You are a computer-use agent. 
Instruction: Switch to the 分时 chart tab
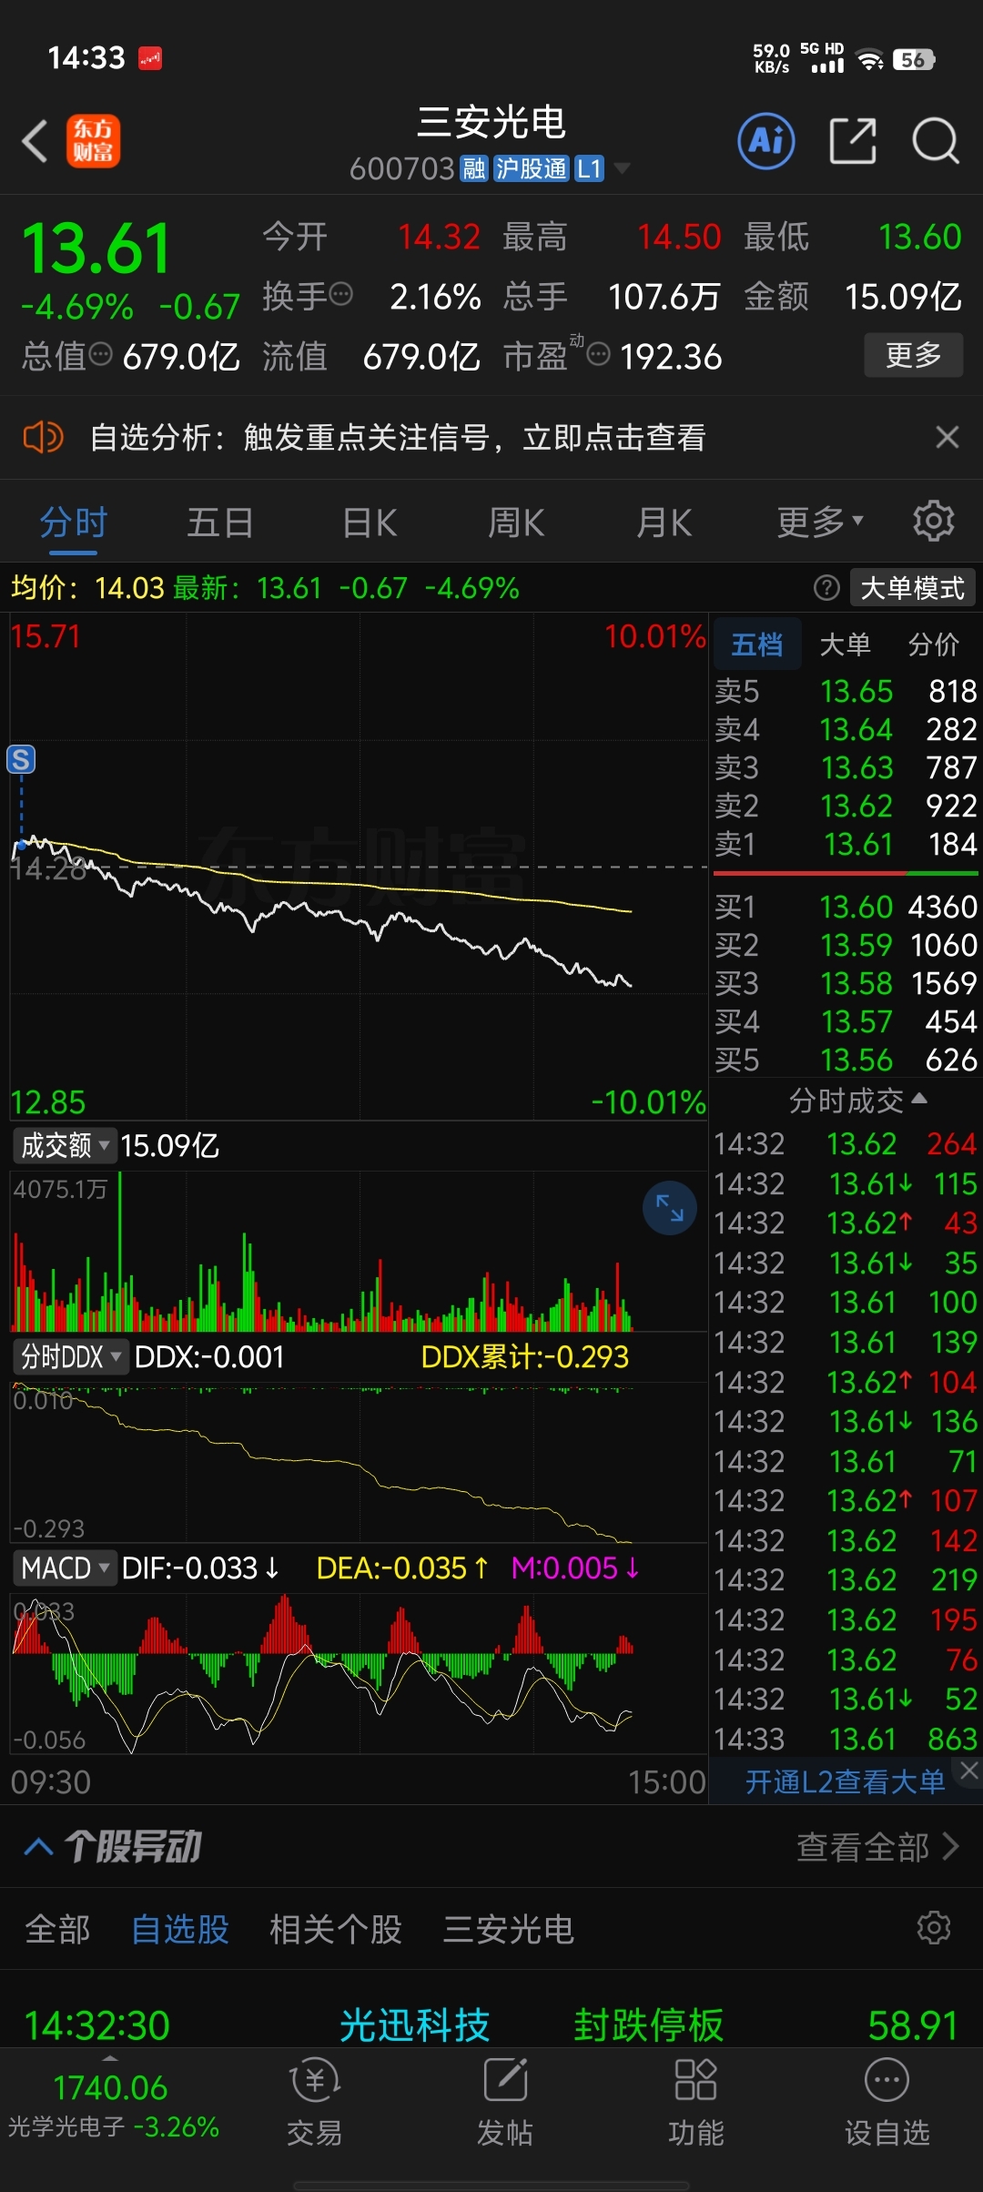click(x=74, y=523)
